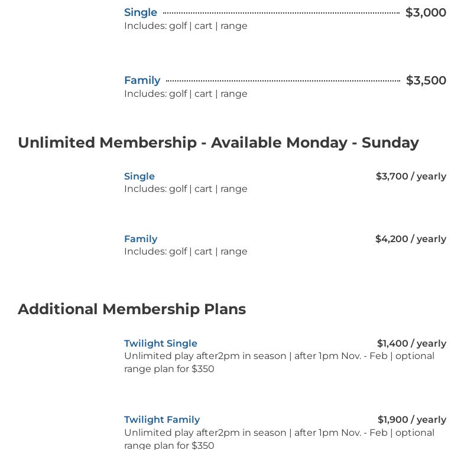Click the $3,000 price label

(x=426, y=12)
